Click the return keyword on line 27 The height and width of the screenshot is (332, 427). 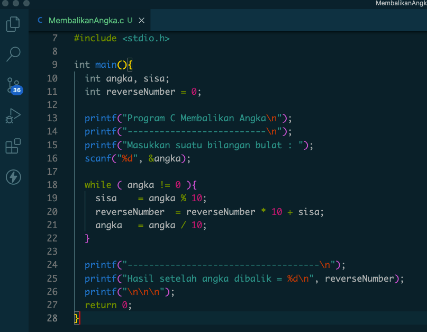(x=101, y=305)
